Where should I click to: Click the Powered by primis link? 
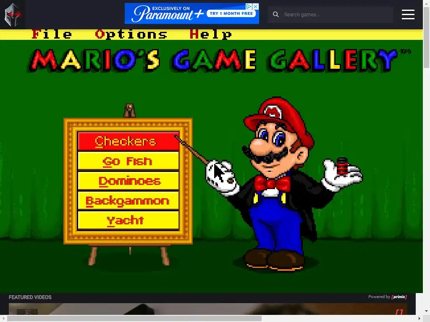tap(388, 297)
